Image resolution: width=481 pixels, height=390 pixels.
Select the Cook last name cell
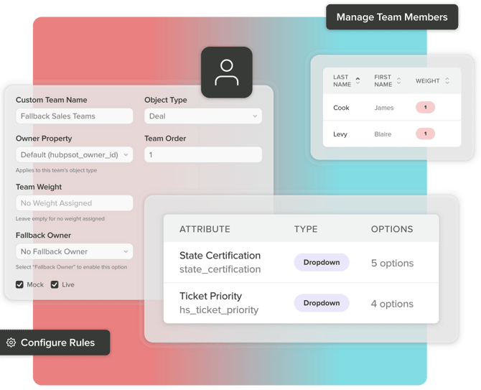tap(341, 108)
